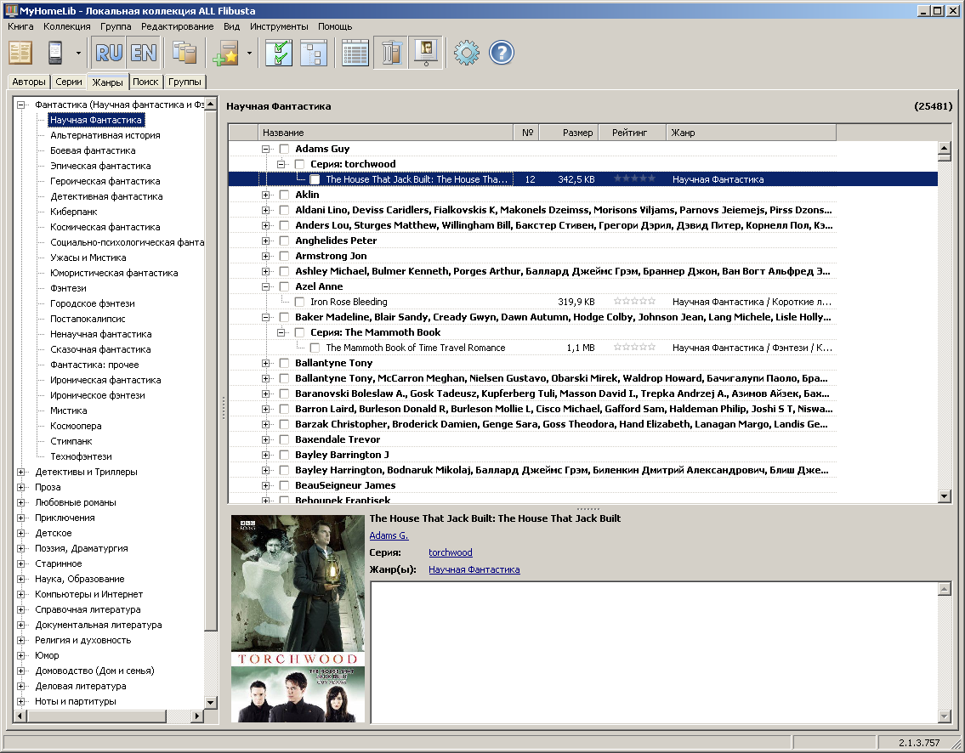
Task: Switch to table view mode icon
Action: pos(355,53)
